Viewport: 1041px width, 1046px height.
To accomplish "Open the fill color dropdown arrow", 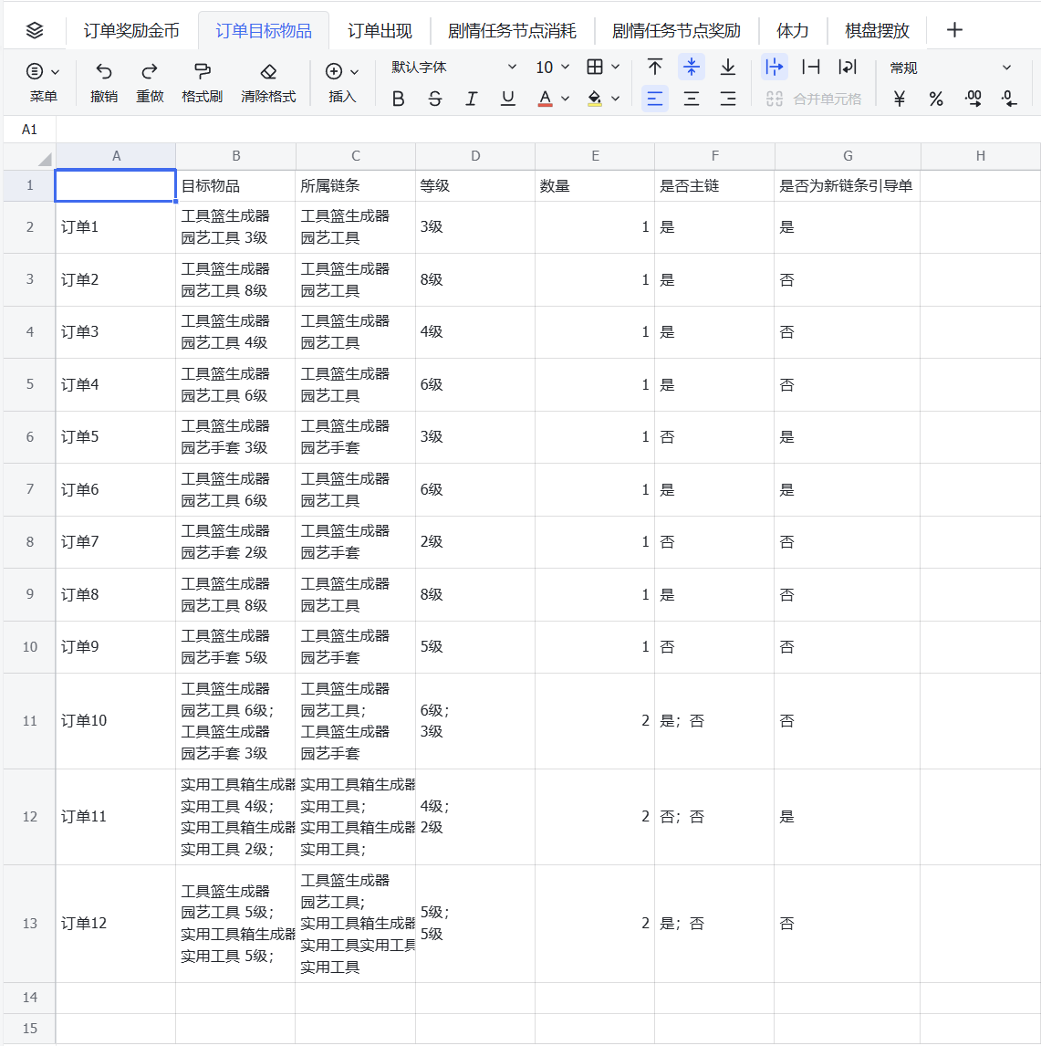I will (616, 99).
